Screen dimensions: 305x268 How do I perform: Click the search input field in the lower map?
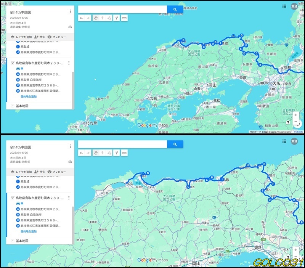click(x=122, y=144)
